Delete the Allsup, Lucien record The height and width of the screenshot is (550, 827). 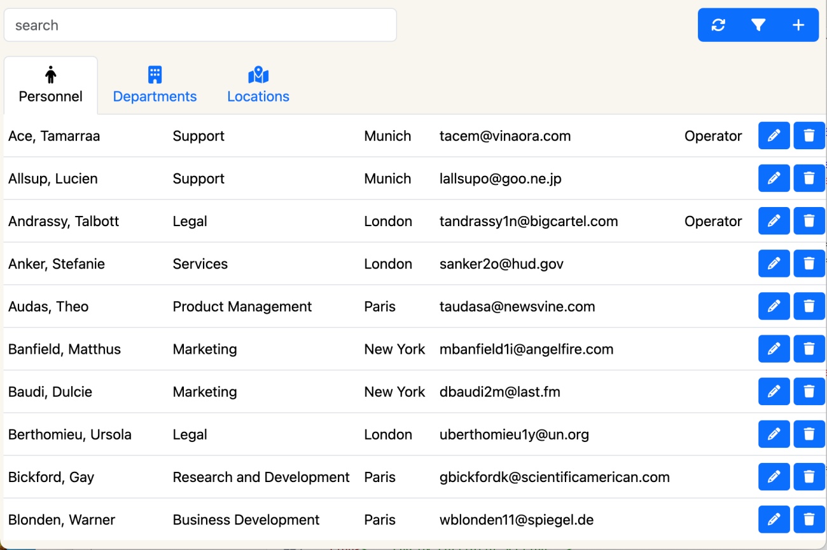point(809,178)
